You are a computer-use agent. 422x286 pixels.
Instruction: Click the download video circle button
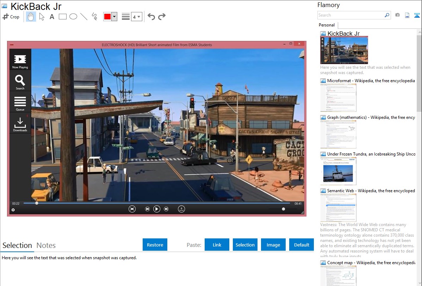click(x=181, y=209)
